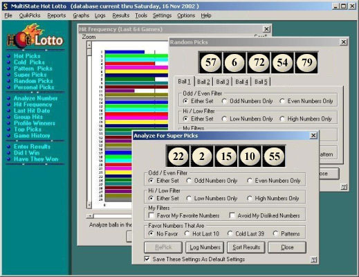Image resolution: width=359 pixels, height=277 pixels.
Task: Click the bullet icon beside Enter Results
Action: (8, 146)
